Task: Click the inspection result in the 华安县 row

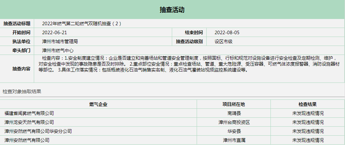Action: (x=308, y=131)
